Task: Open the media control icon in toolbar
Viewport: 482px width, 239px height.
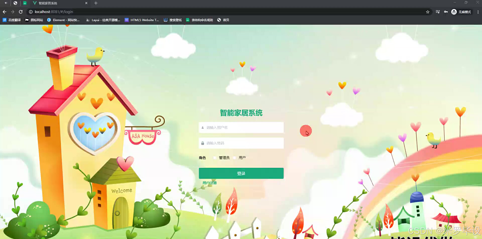Action: click(x=438, y=12)
